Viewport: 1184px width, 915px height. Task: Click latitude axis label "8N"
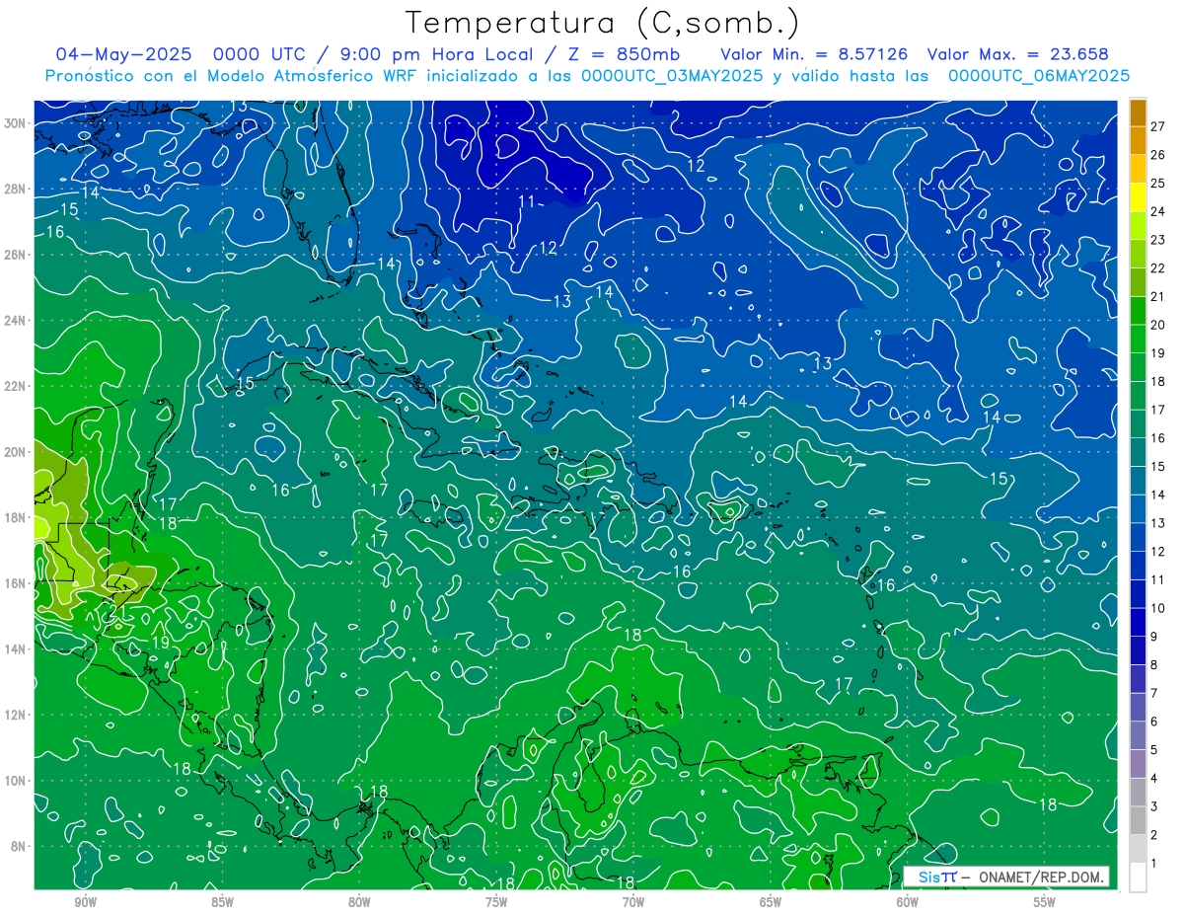[x=18, y=846]
